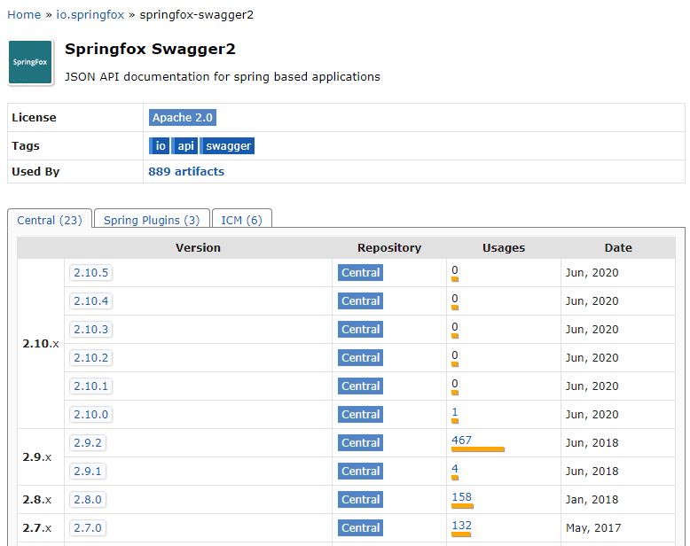View the 158 usages of 2.8.0
The image size is (690, 546).
click(x=461, y=496)
